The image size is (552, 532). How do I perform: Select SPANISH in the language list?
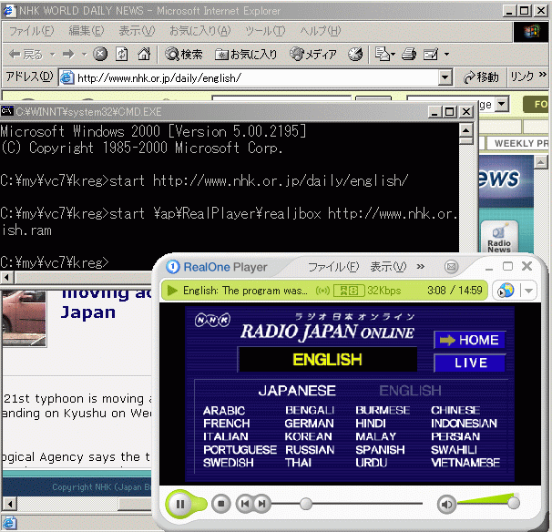click(x=380, y=450)
